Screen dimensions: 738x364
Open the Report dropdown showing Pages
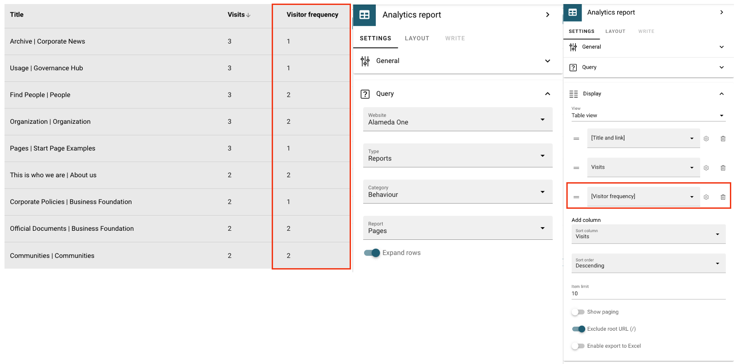pos(458,228)
